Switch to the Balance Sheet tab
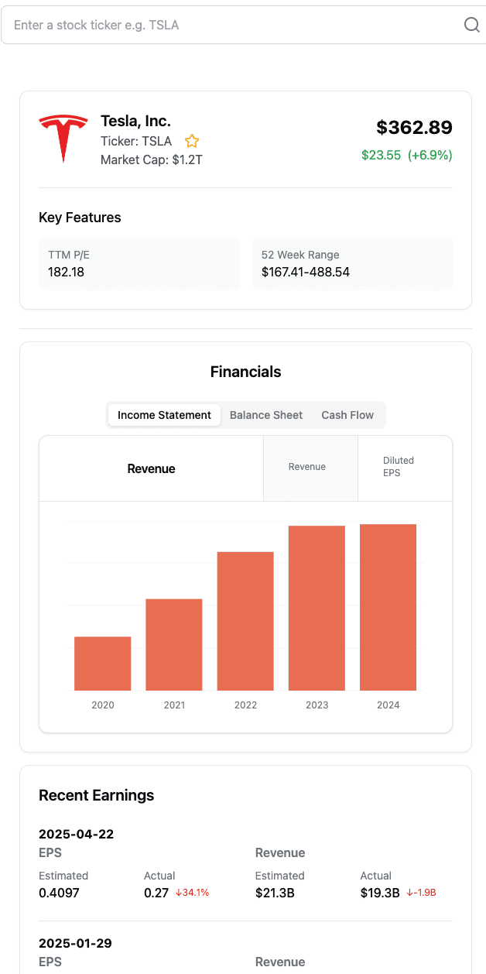This screenshot has width=486, height=974. point(266,415)
